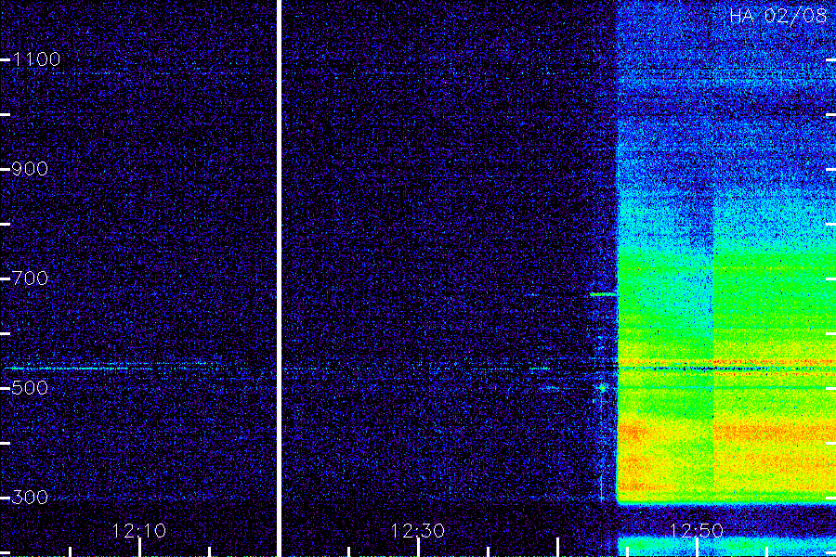Click the 500 frequency axis label
Screen dimensions: 836x557
[30, 387]
